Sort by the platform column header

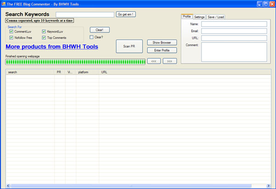(87, 72)
